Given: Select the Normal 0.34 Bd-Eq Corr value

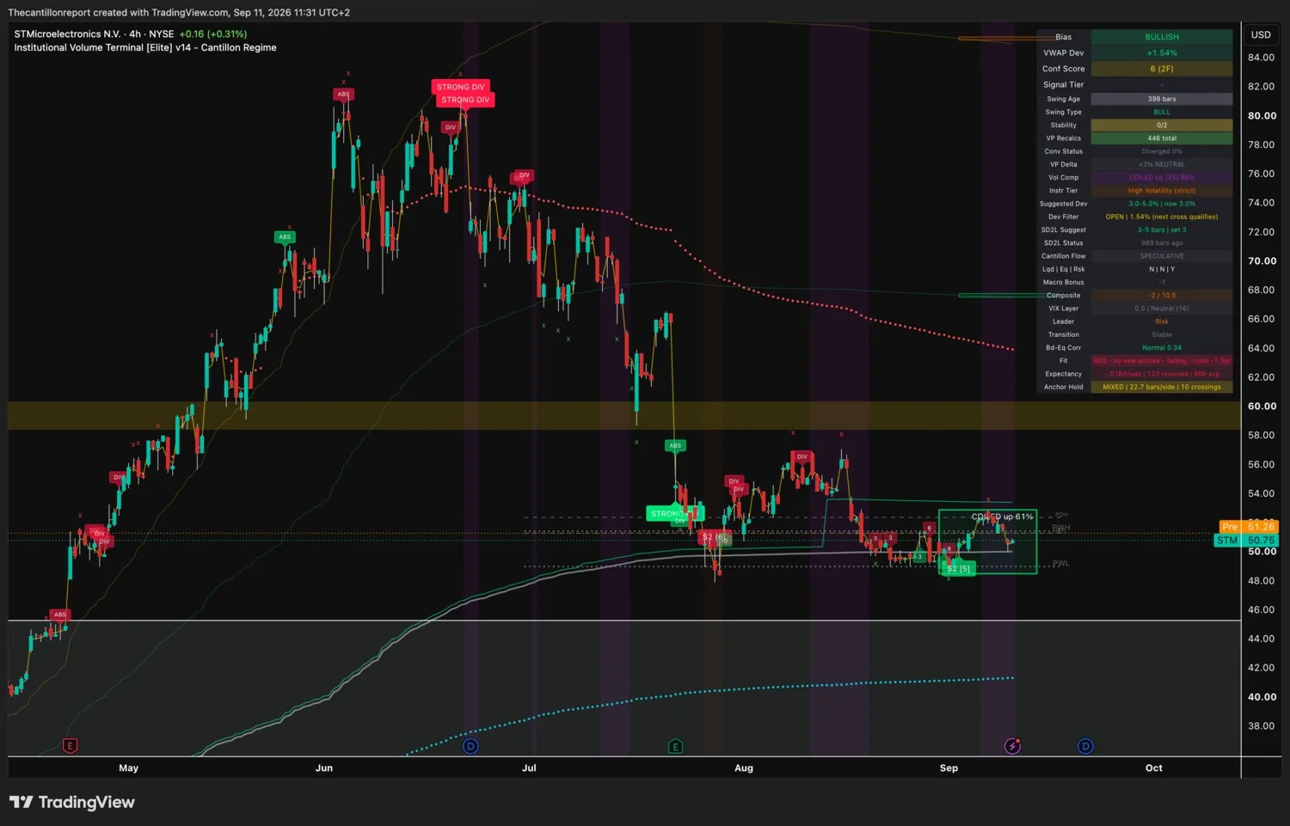Looking at the screenshot, I should [x=1162, y=348].
